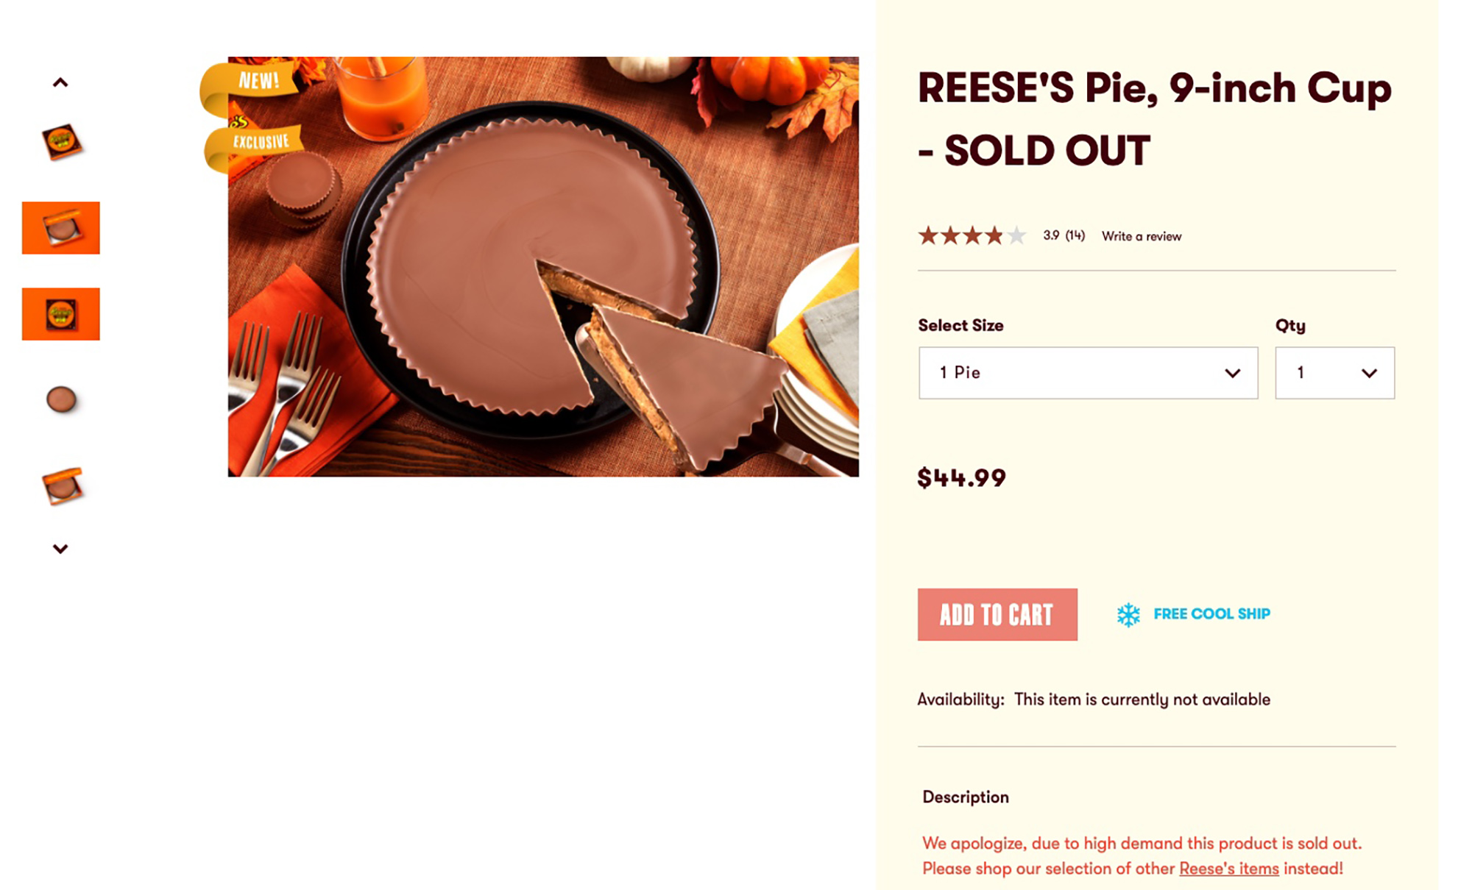Click the review count (14)
This screenshot has height=890, width=1472.
(x=1075, y=235)
